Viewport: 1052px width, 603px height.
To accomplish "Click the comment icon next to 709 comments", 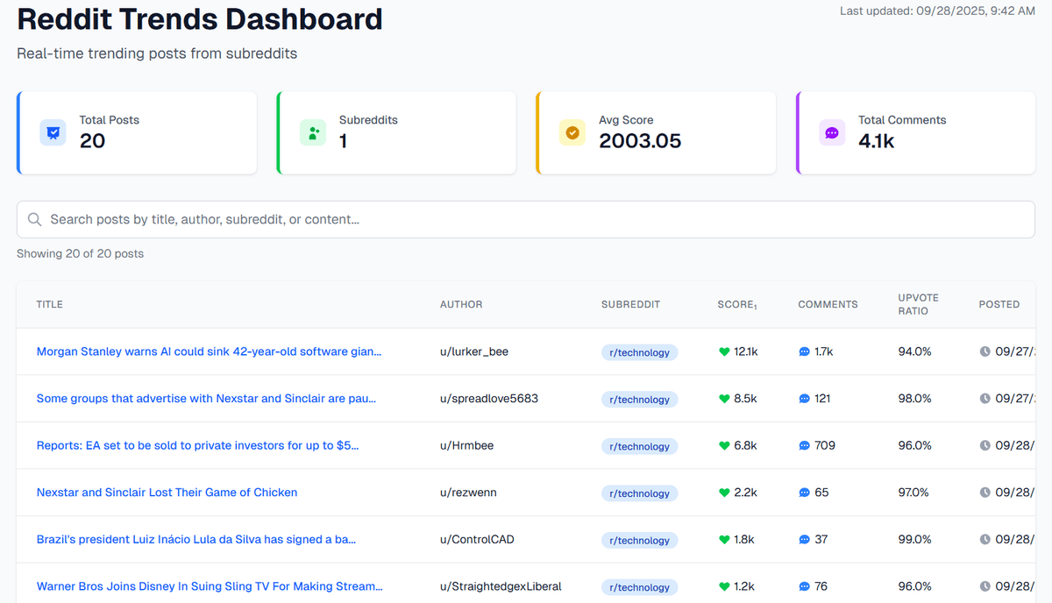I will [802, 444].
